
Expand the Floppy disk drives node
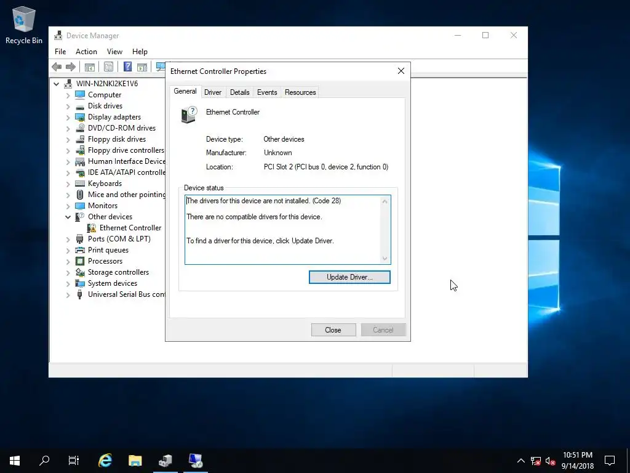pyautogui.click(x=68, y=140)
